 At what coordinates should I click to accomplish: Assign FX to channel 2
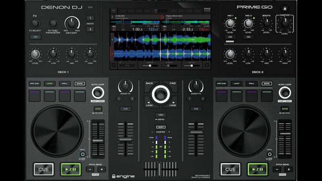(90, 29)
